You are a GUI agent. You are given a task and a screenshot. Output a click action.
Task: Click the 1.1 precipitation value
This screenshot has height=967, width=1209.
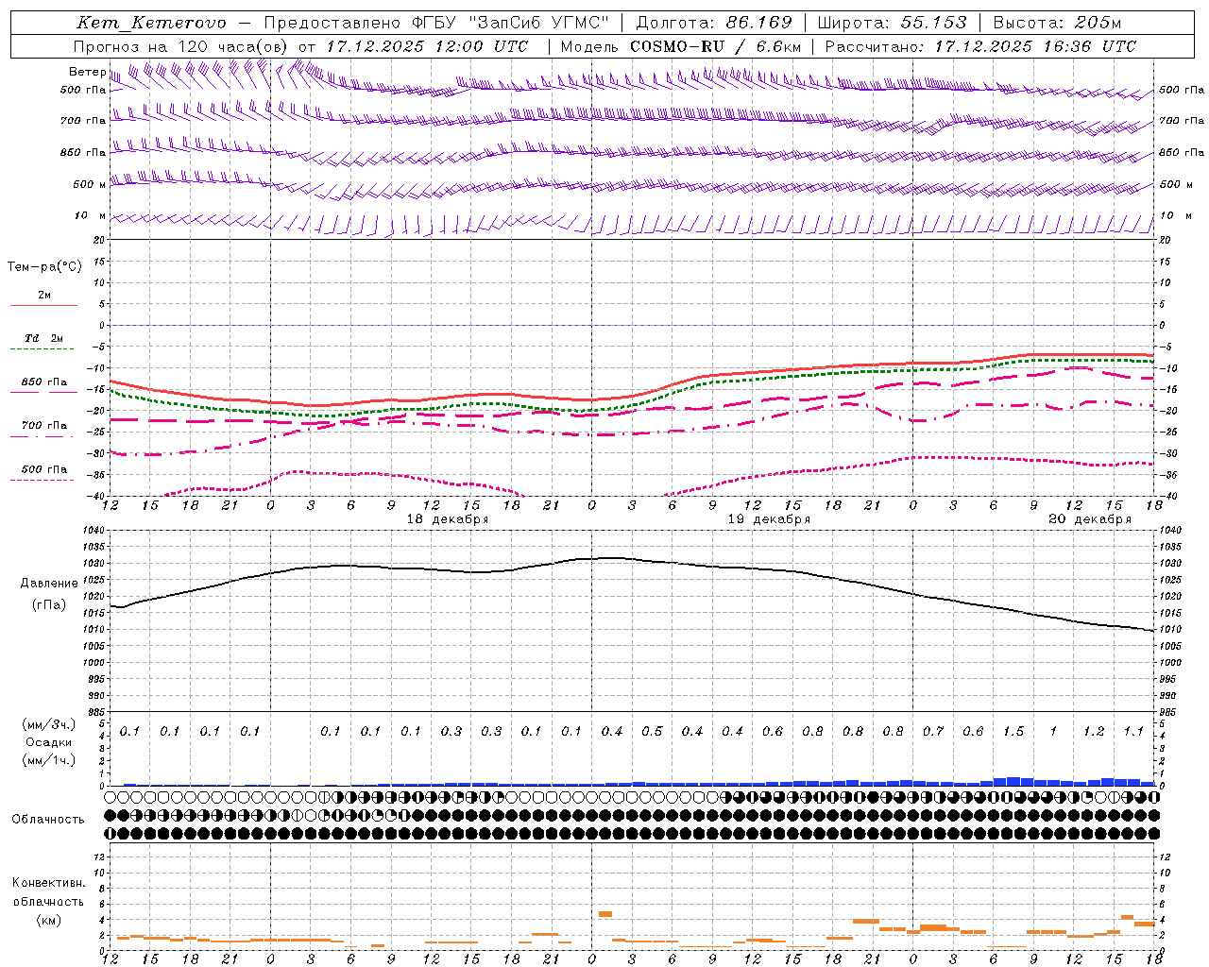tap(1133, 732)
